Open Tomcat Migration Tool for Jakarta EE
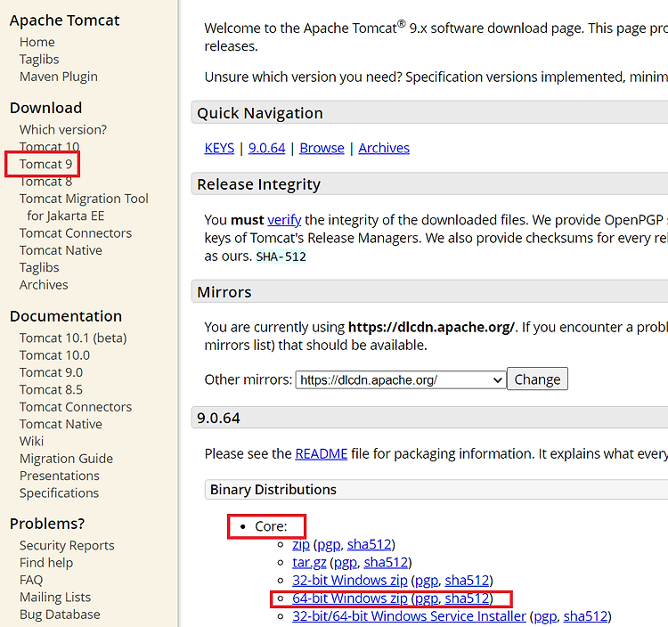The image size is (668, 627). click(84, 207)
